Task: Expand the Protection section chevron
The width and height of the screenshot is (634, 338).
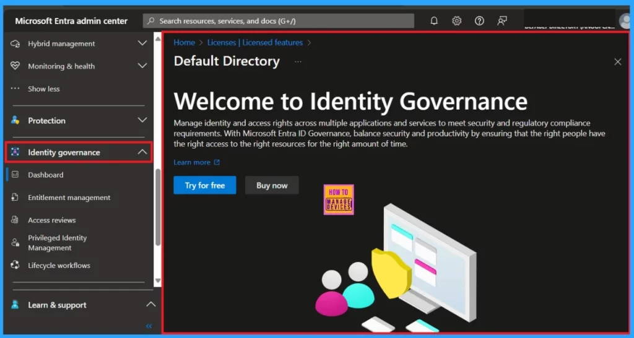Action: point(142,120)
